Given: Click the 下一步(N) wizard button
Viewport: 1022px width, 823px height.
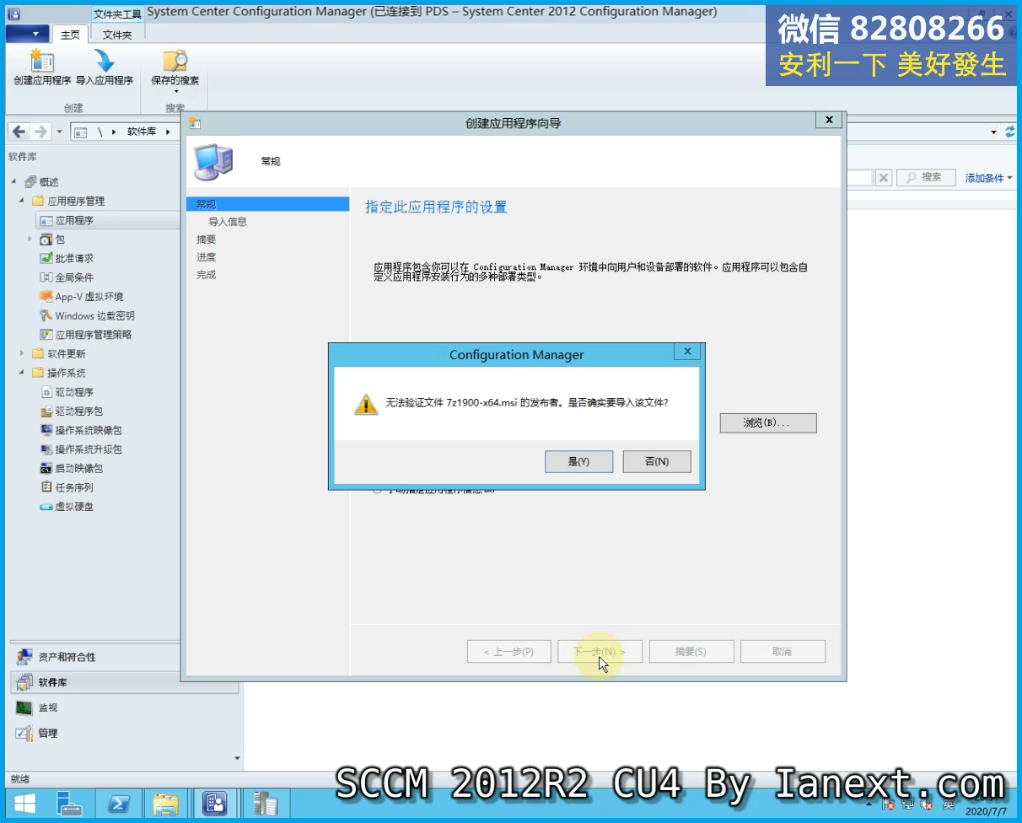Looking at the screenshot, I should point(600,652).
